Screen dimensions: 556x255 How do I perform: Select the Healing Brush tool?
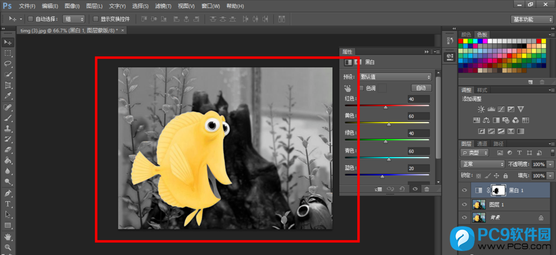[x=8, y=107]
